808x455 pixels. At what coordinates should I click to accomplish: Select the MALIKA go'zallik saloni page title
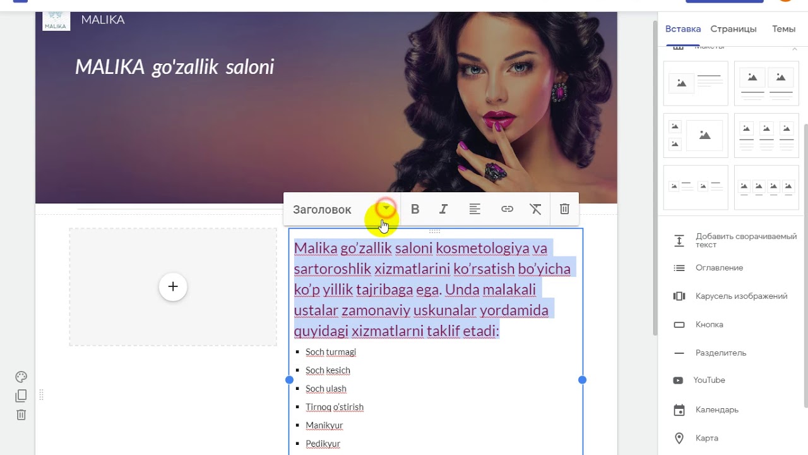(174, 67)
